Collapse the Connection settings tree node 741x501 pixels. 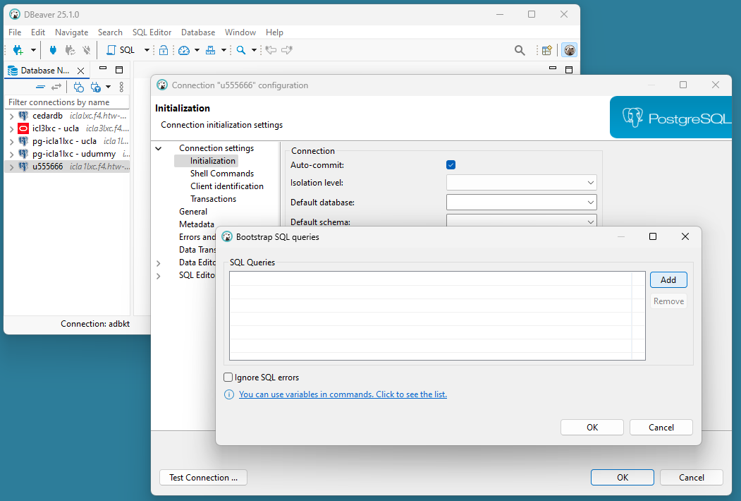coord(159,149)
